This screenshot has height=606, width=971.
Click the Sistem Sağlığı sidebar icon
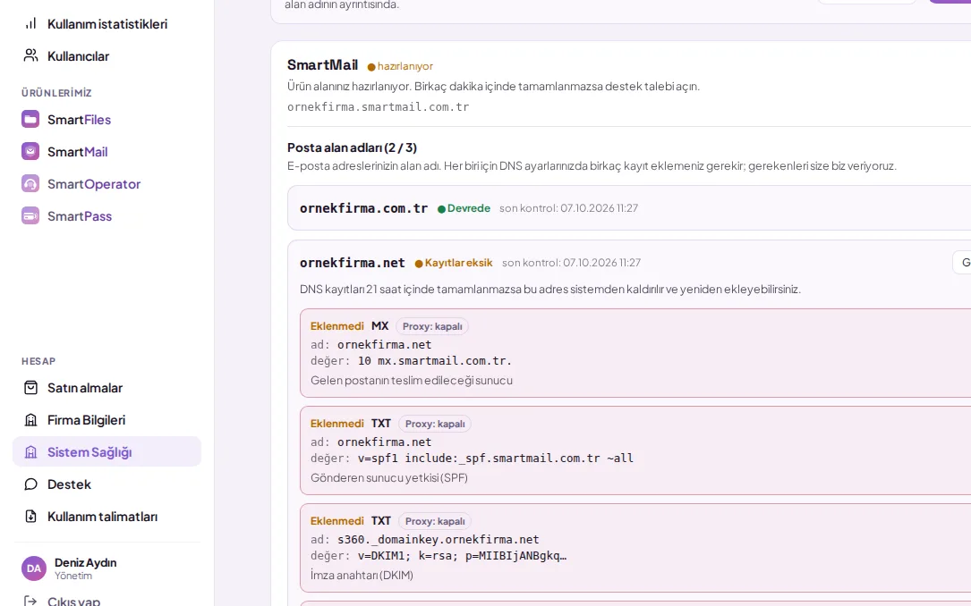pyautogui.click(x=30, y=451)
